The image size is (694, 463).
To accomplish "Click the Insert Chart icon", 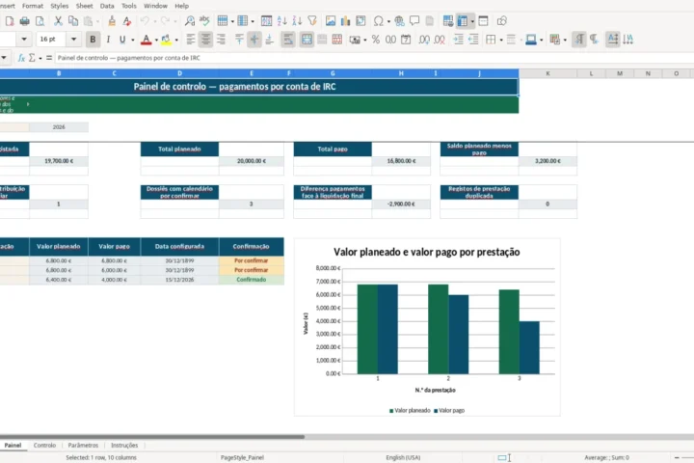I will 345,21.
